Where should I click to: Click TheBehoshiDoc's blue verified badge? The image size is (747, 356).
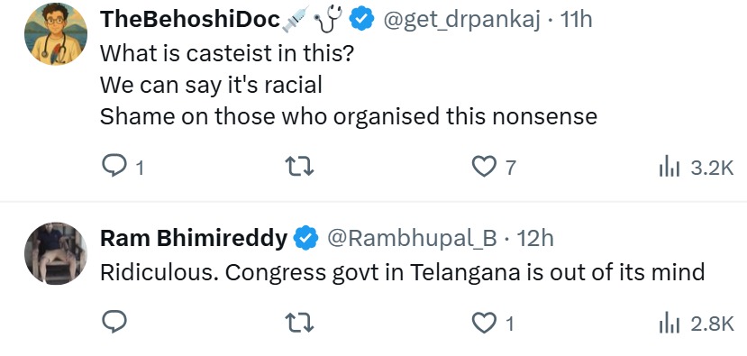coord(362,21)
